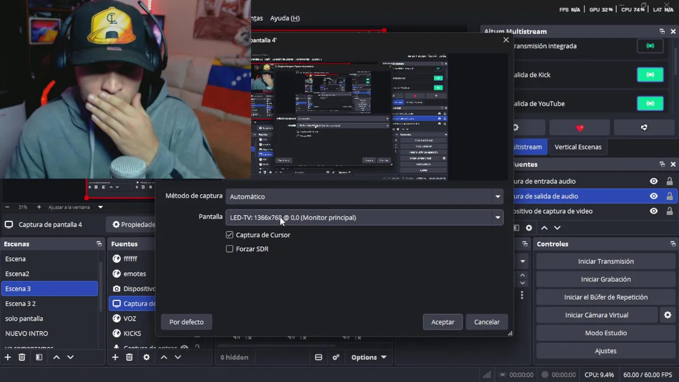Open scene filters icon in the Escenas toolbar

39,357
